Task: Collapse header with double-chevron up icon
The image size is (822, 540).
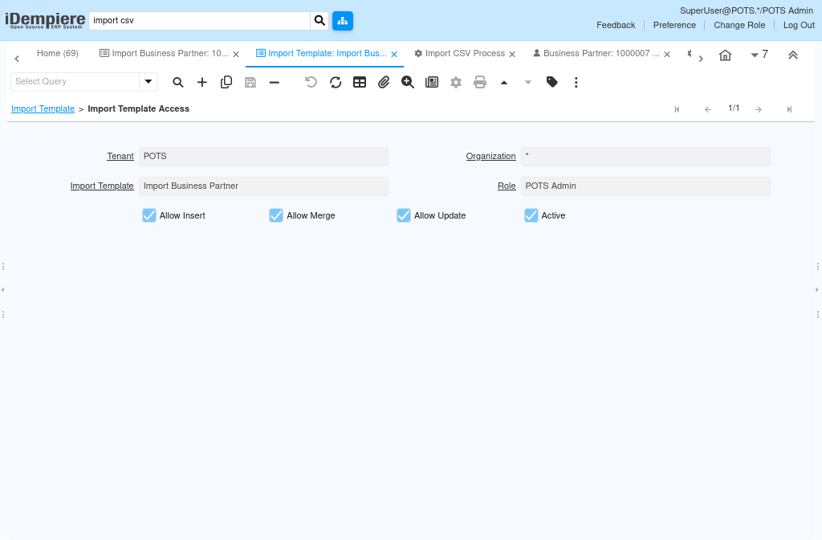Action: coord(792,55)
